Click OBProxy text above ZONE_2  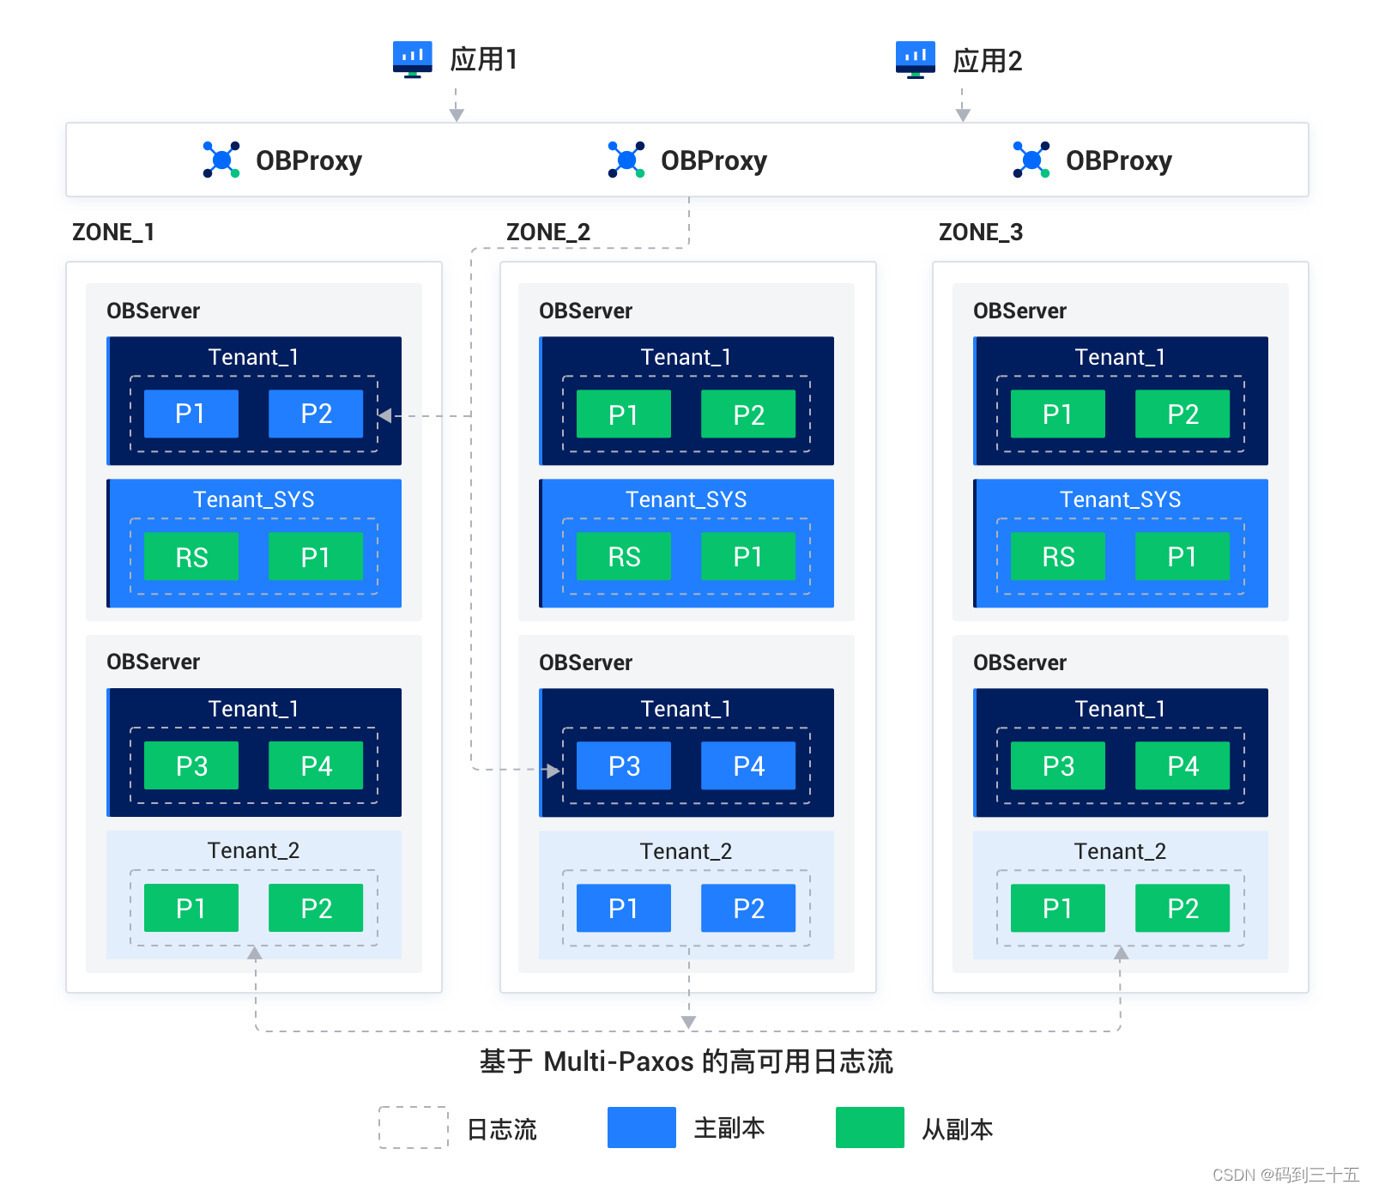714,160
